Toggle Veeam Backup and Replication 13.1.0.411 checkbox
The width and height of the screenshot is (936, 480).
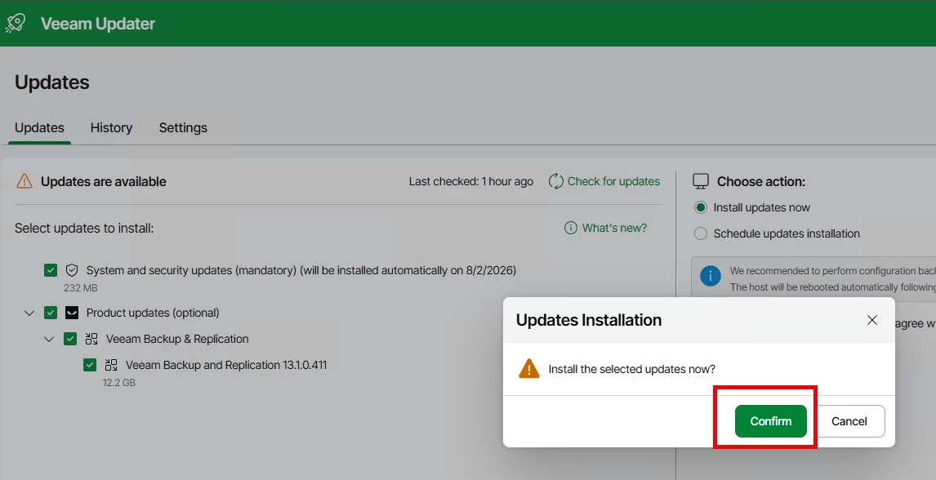coord(90,365)
